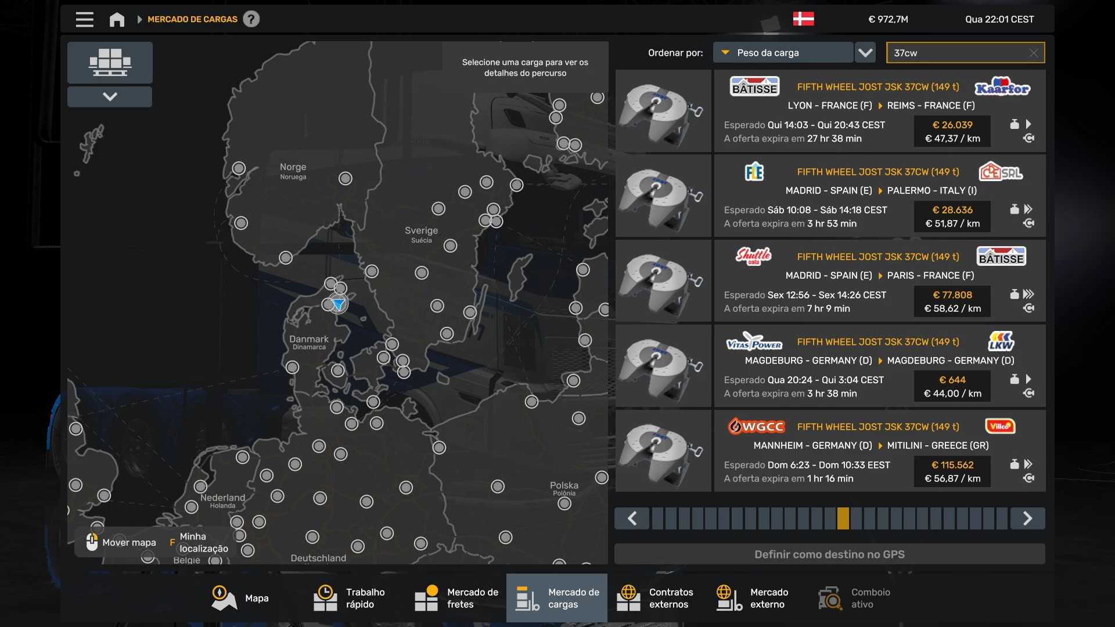Toggle route icon on Mannheim to Mitilini offer
This screenshot has height=627, width=1115.
(1028, 478)
